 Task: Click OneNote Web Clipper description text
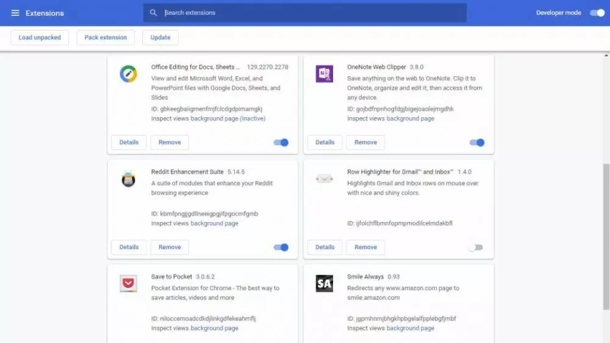[x=415, y=88]
